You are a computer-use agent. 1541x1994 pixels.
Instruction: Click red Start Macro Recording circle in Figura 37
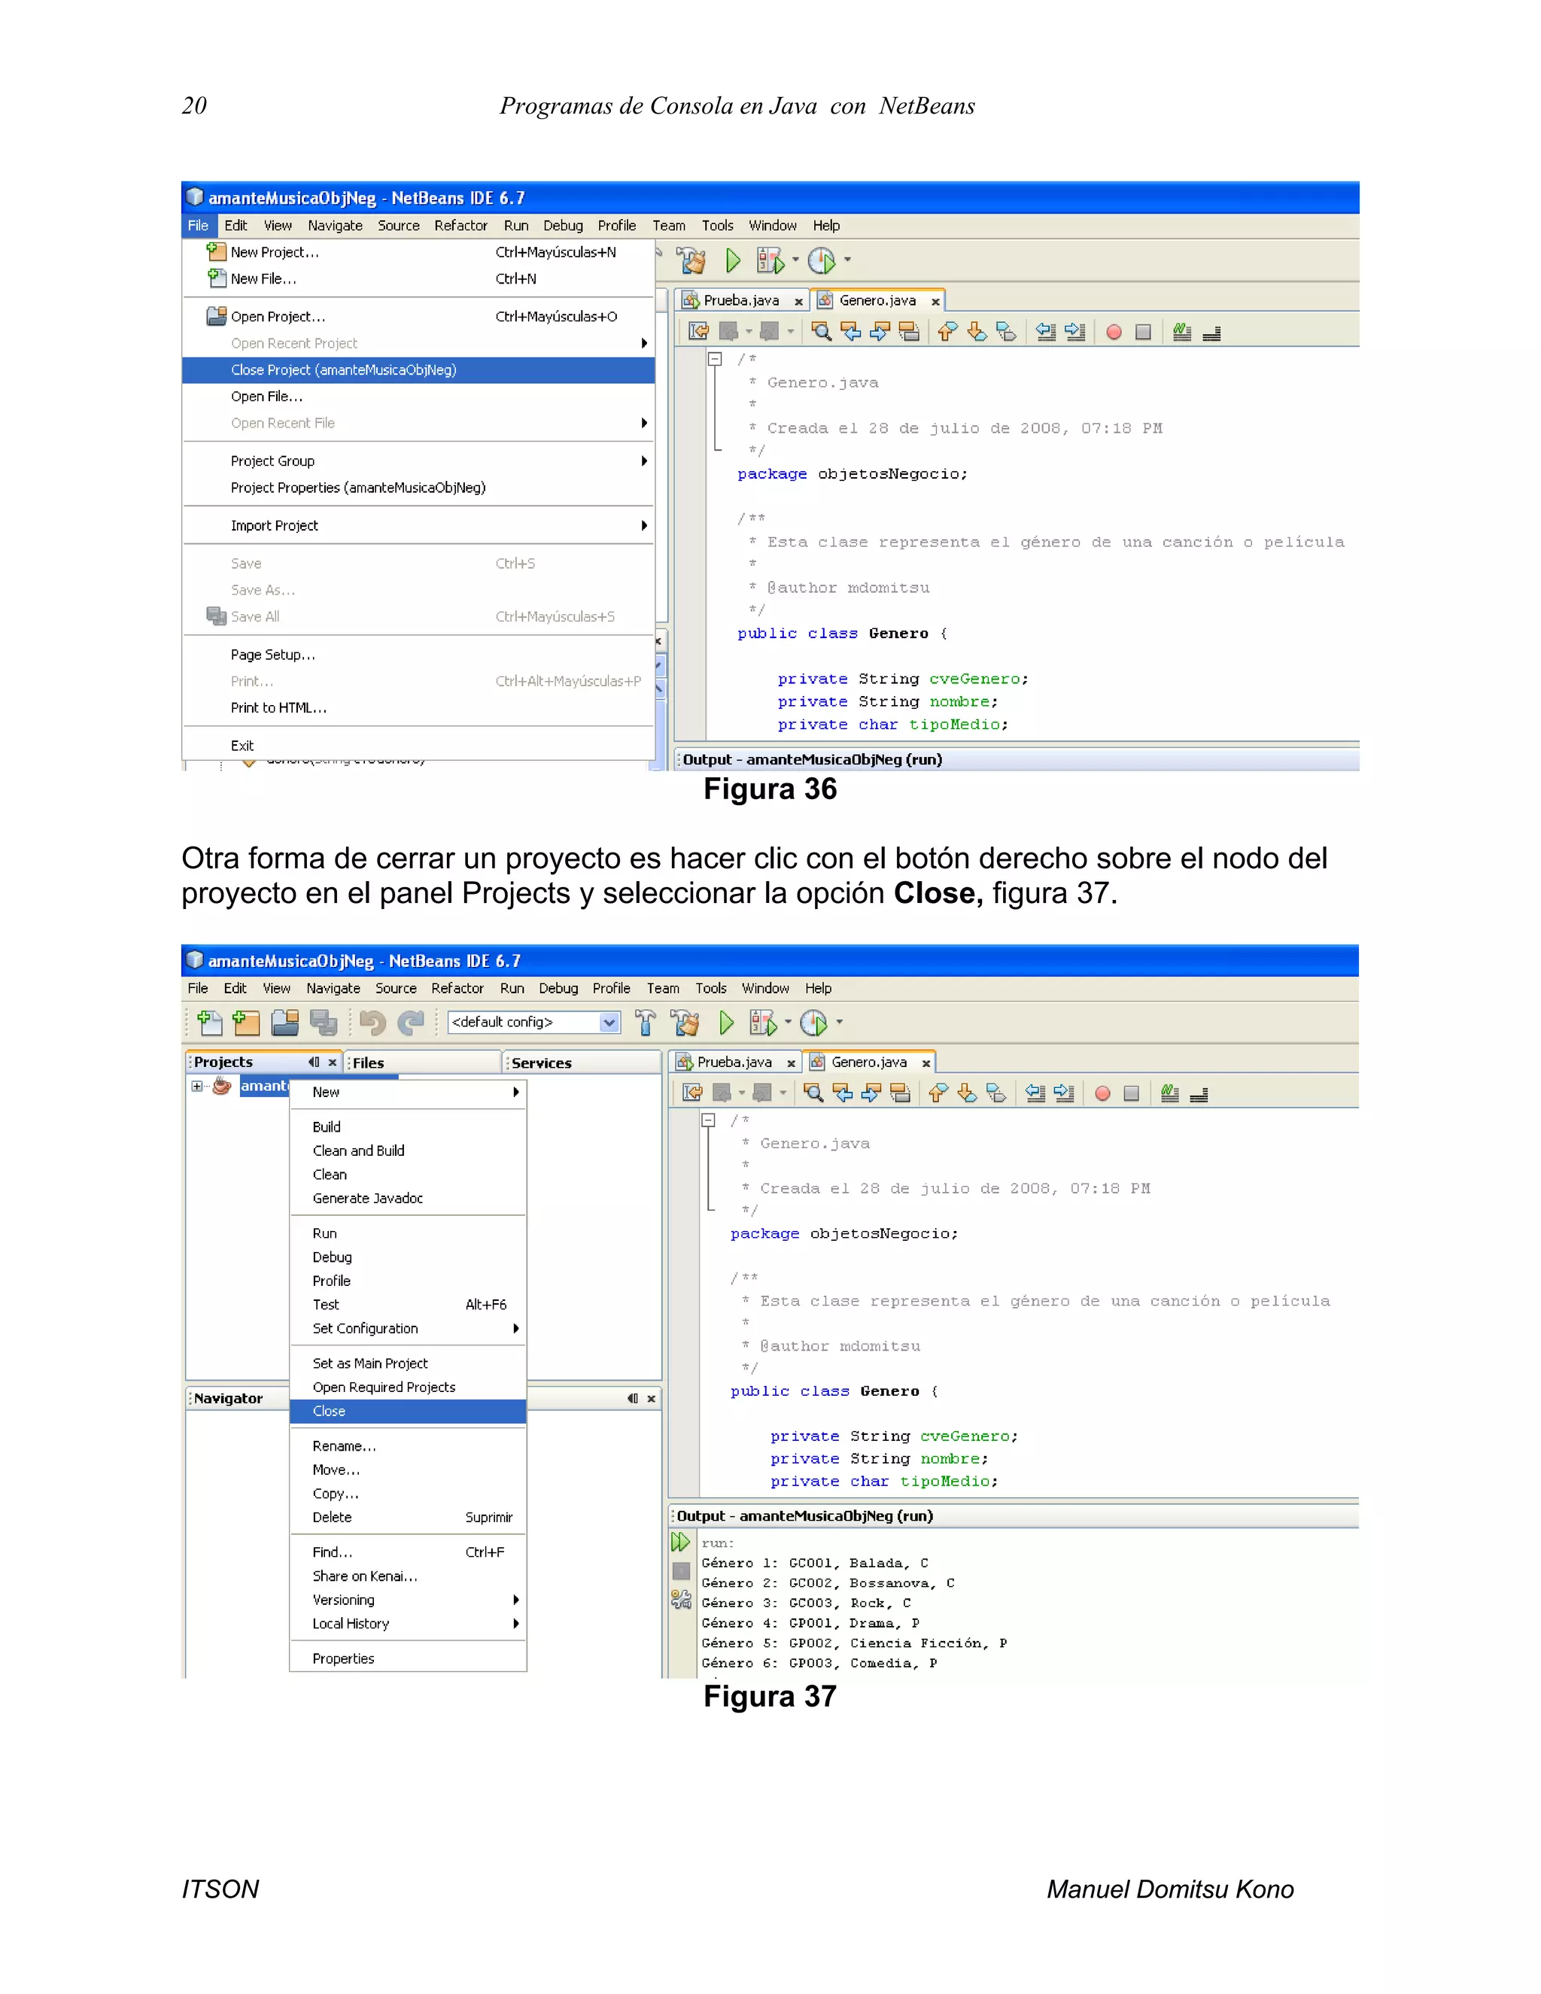pyautogui.click(x=1103, y=1094)
